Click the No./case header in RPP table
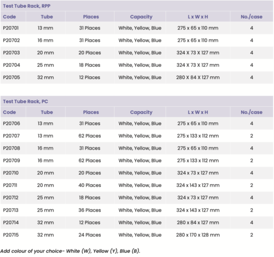The image size is (274, 257). 252,17
